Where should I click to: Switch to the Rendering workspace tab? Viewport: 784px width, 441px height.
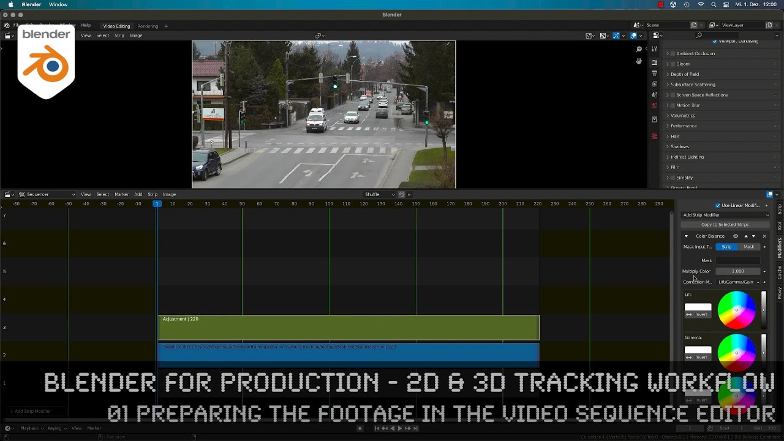coord(148,26)
